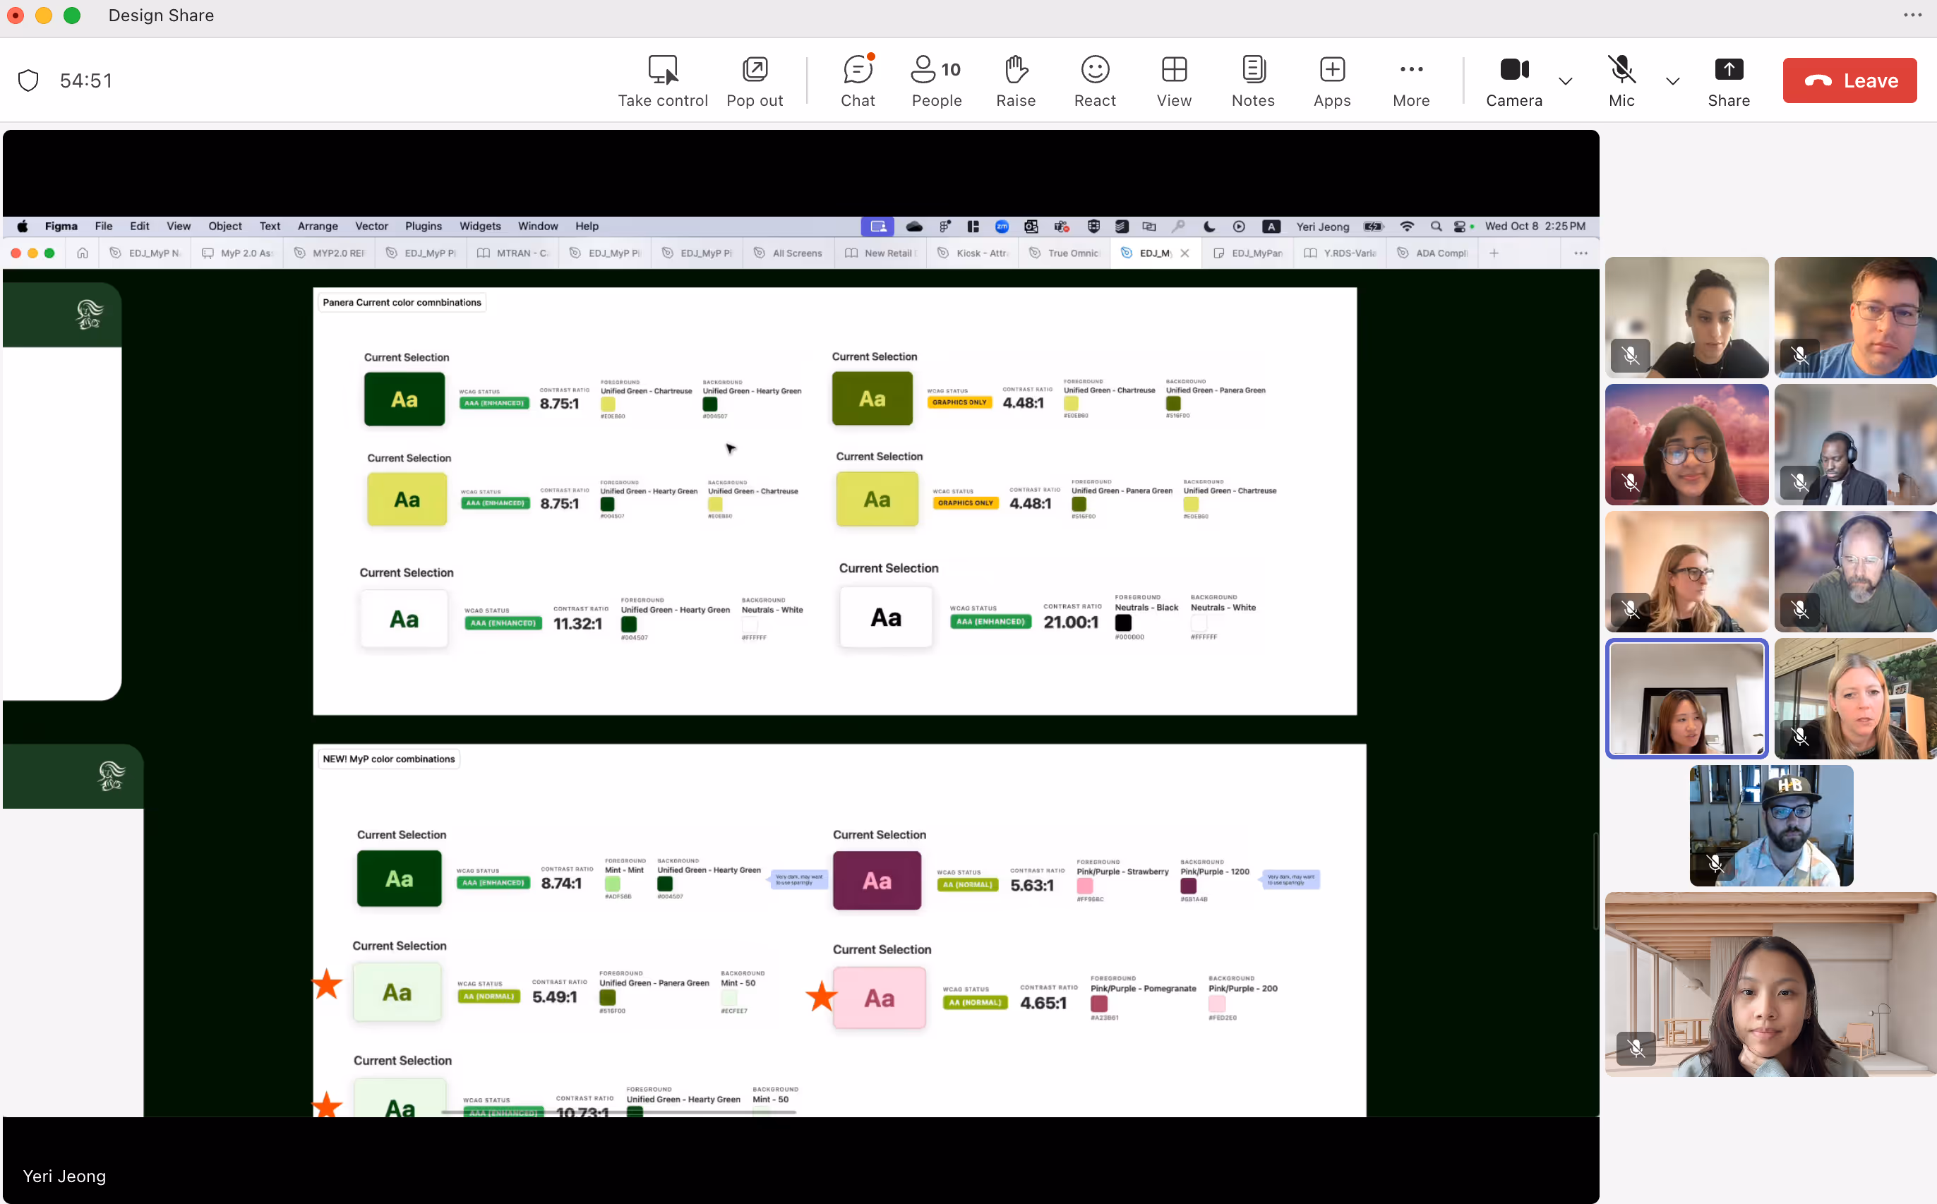Click the meeting security shield icon

pos(29,80)
